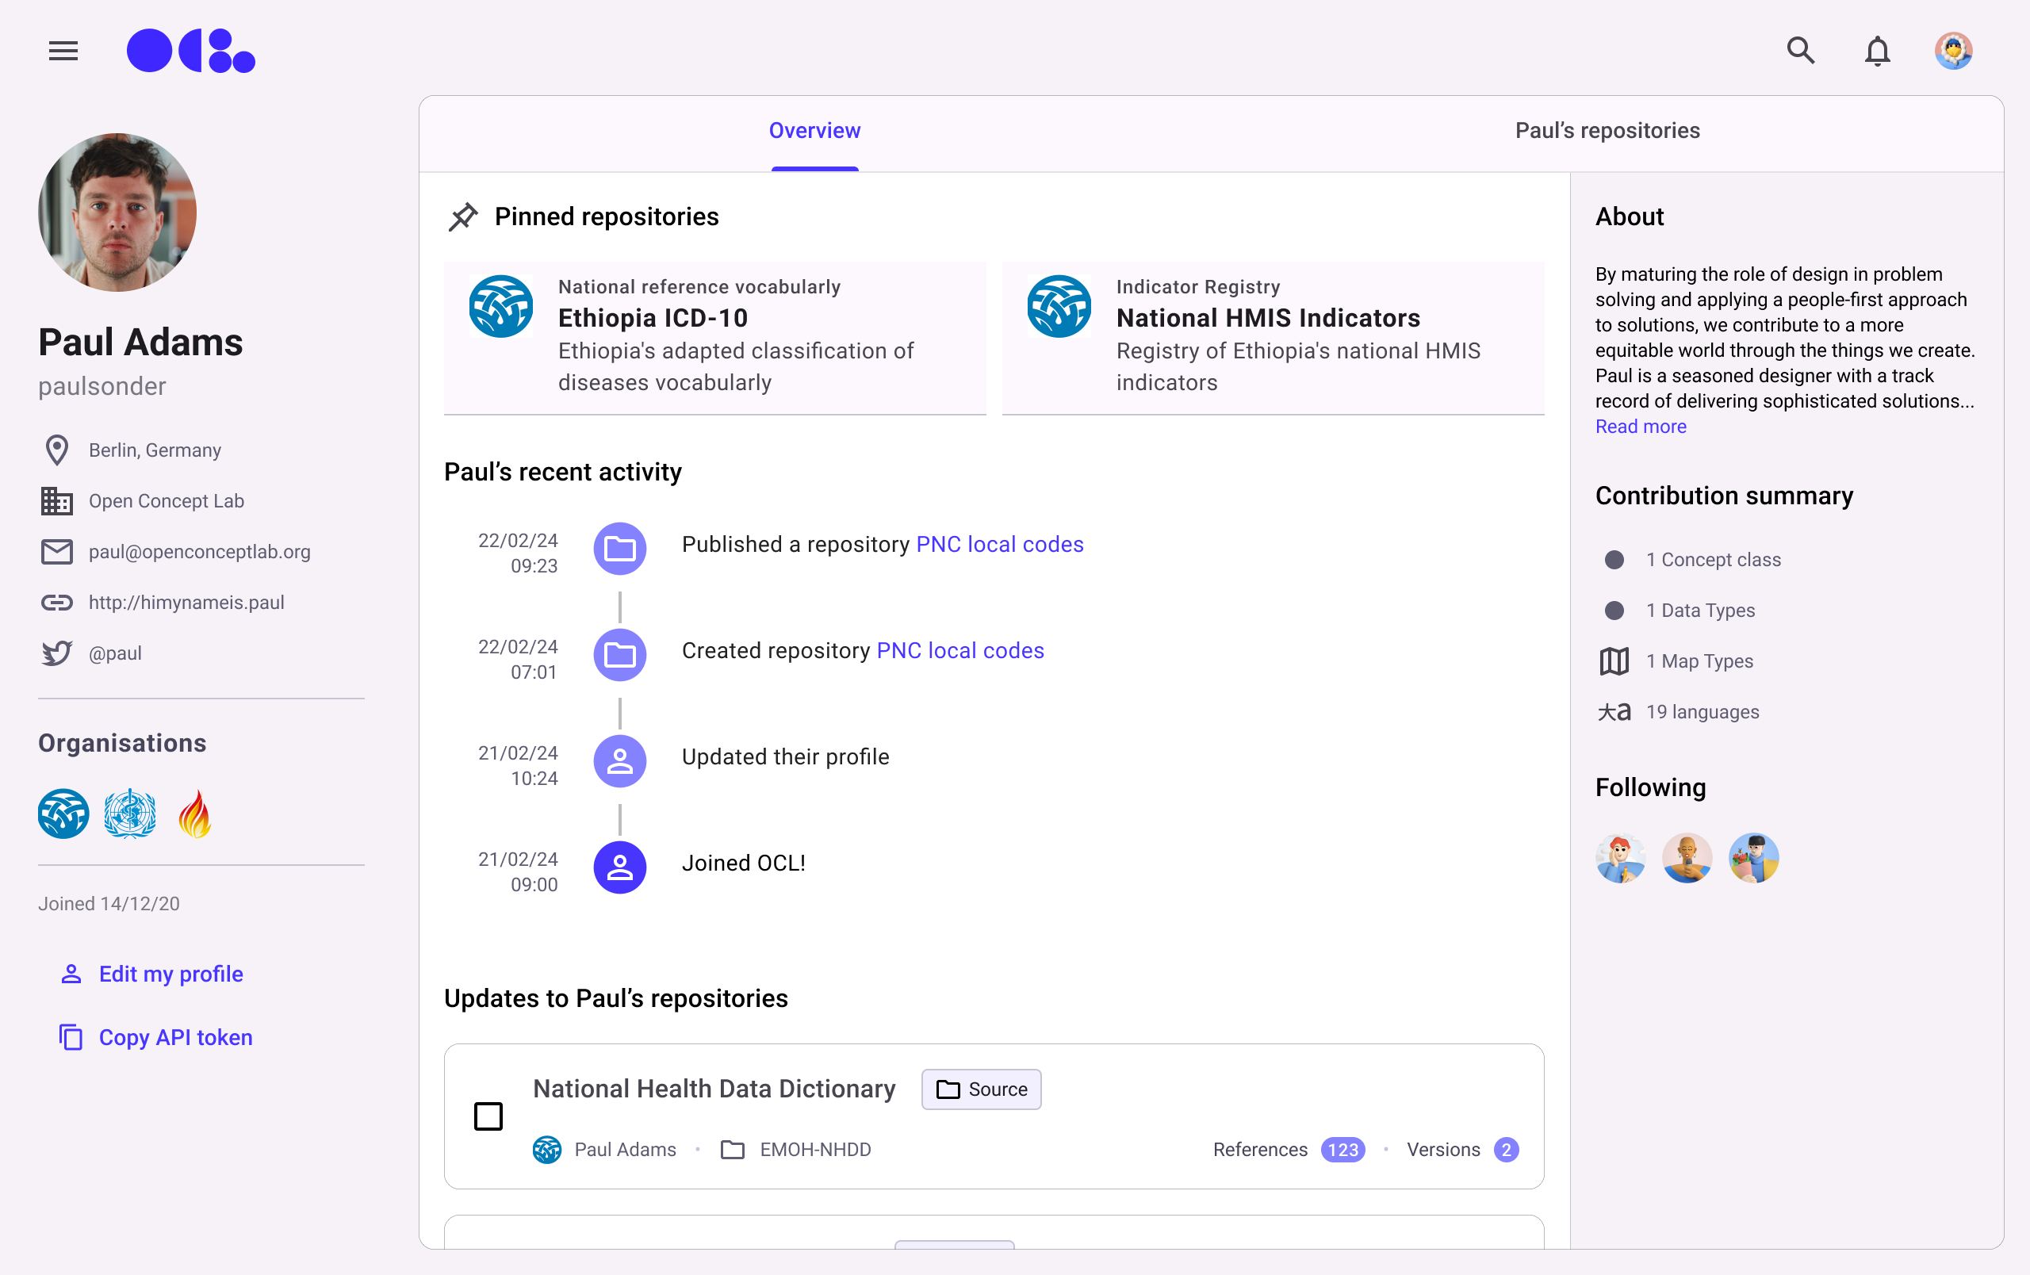Click the WHO organisation logo

click(x=130, y=814)
